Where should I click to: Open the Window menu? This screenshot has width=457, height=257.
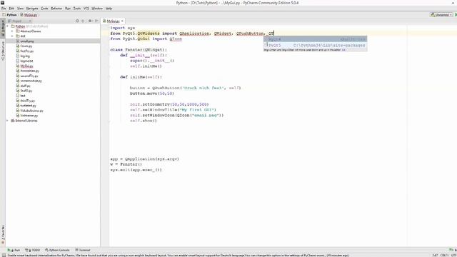[x=97, y=9]
